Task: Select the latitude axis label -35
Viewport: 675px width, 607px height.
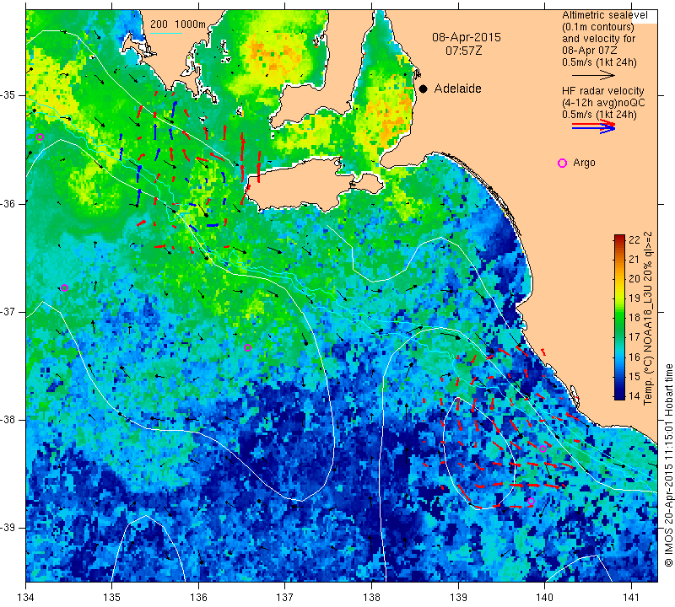Action: point(9,95)
